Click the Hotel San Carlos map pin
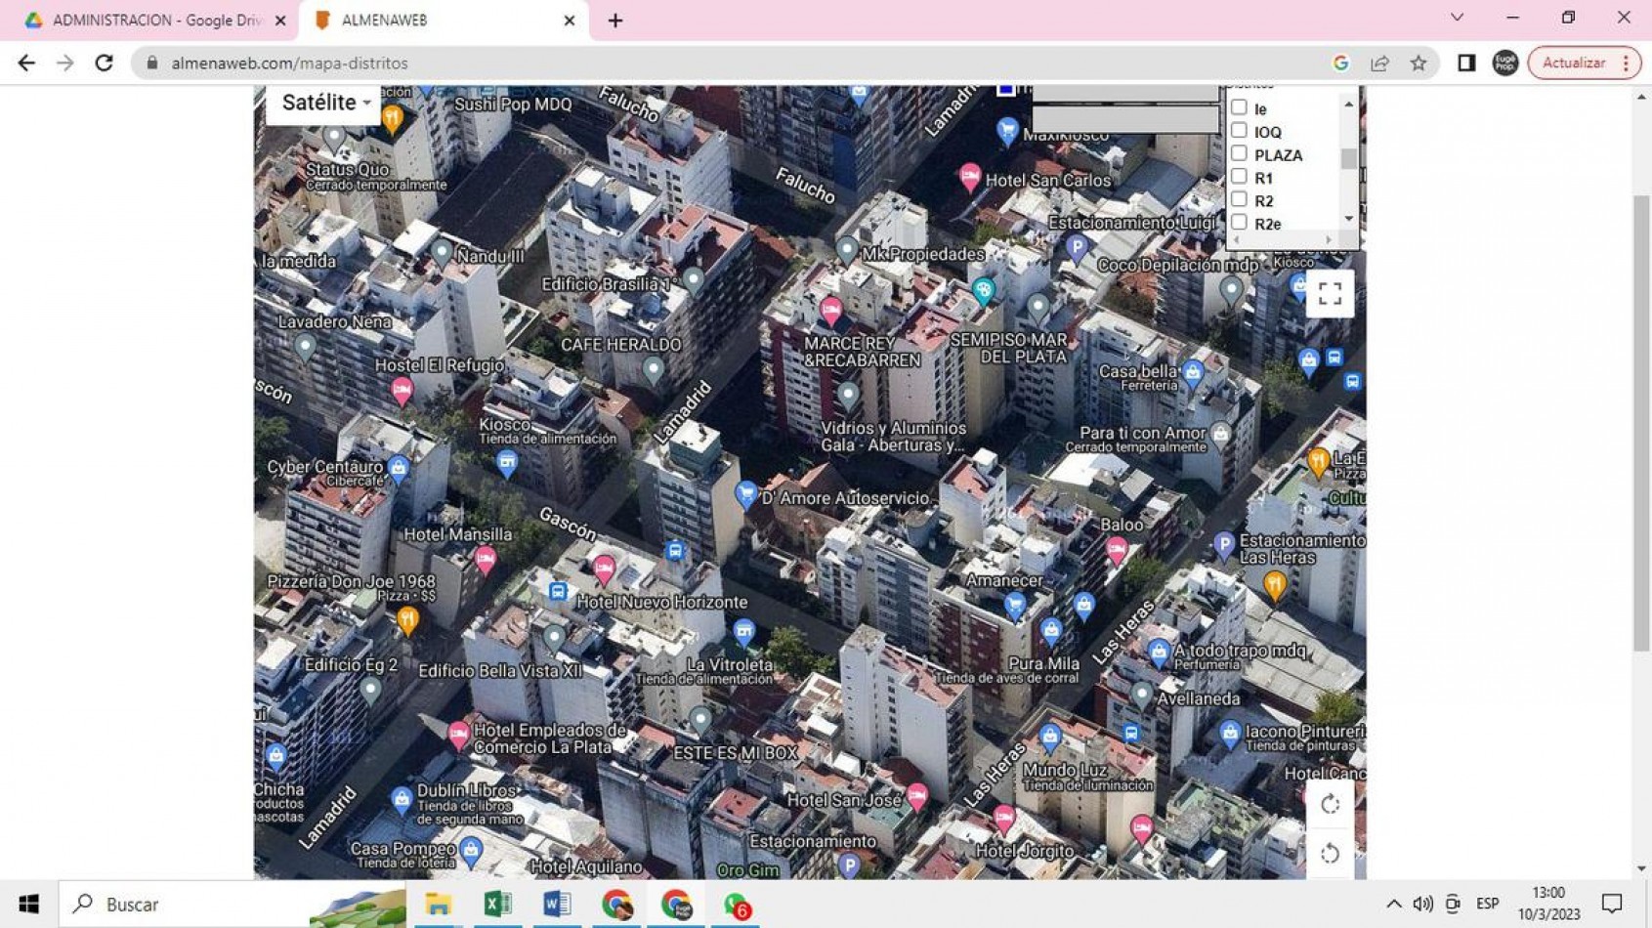Screen dimensions: 1652x928 tap(968, 176)
